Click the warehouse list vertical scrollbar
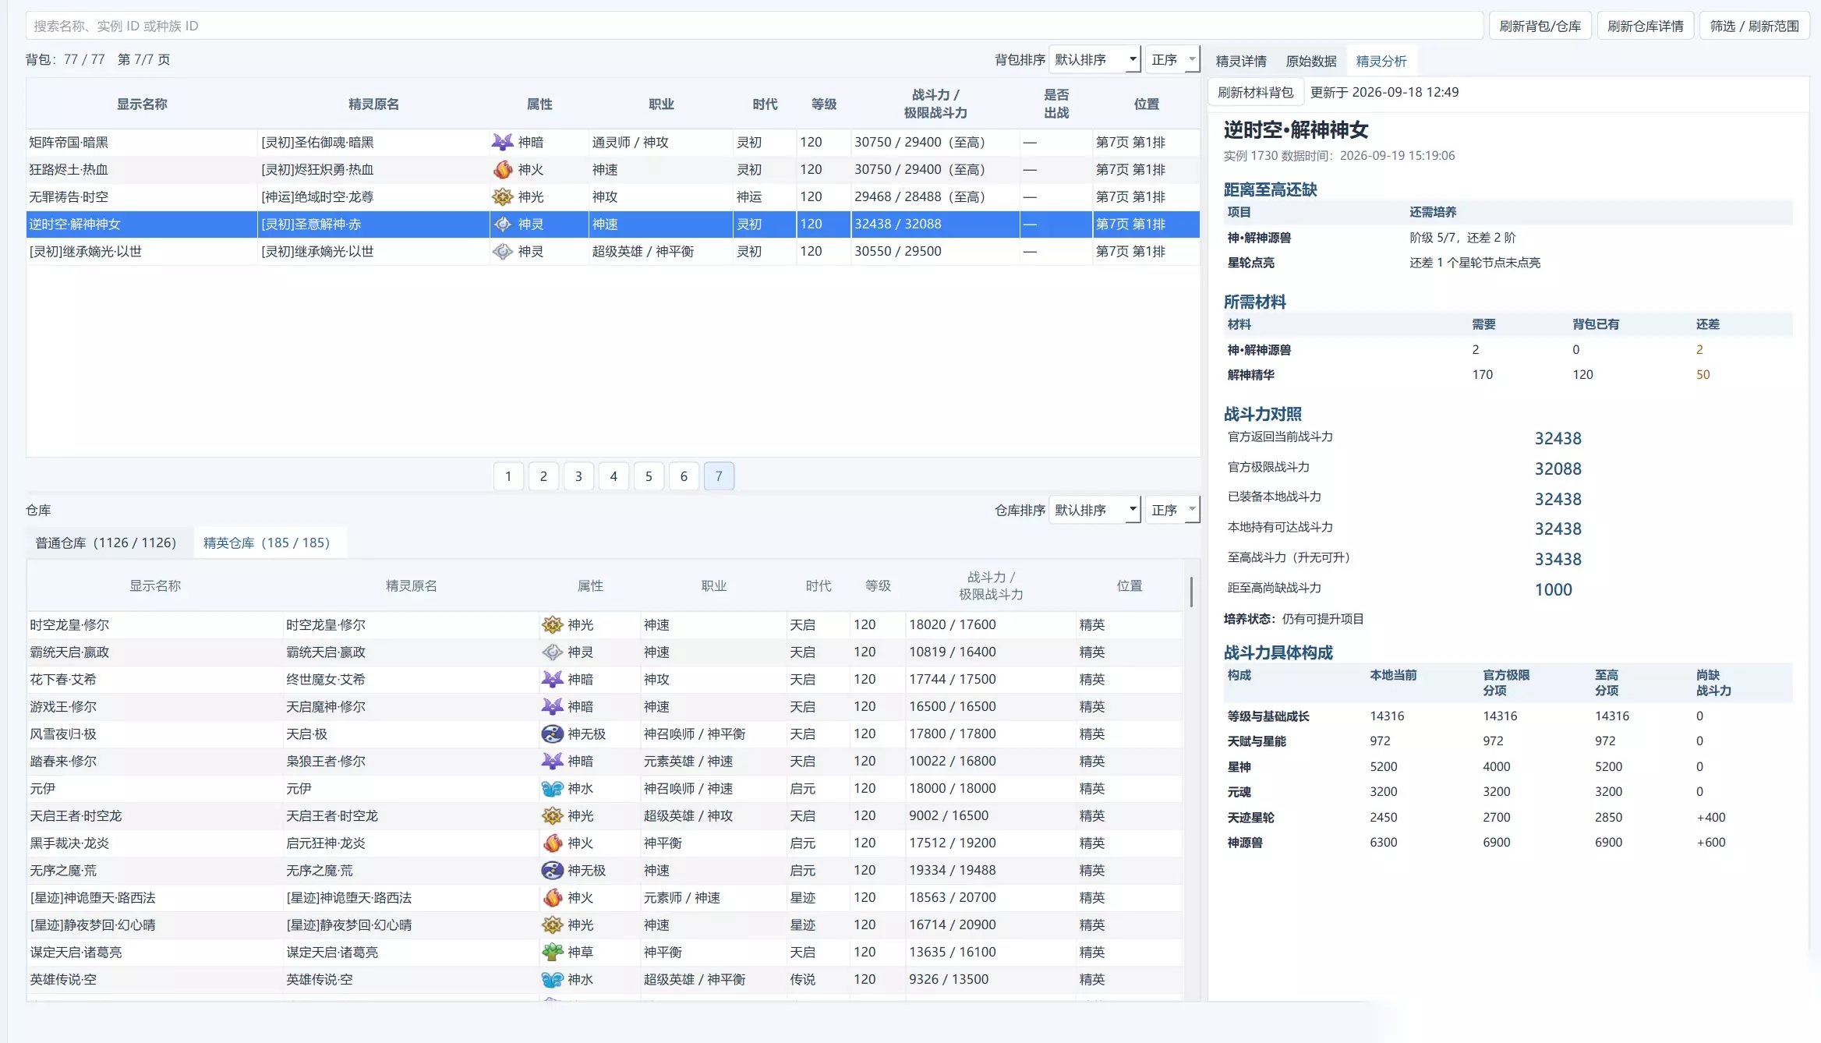Viewport: 1821px width, 1043px height. 1190,592
